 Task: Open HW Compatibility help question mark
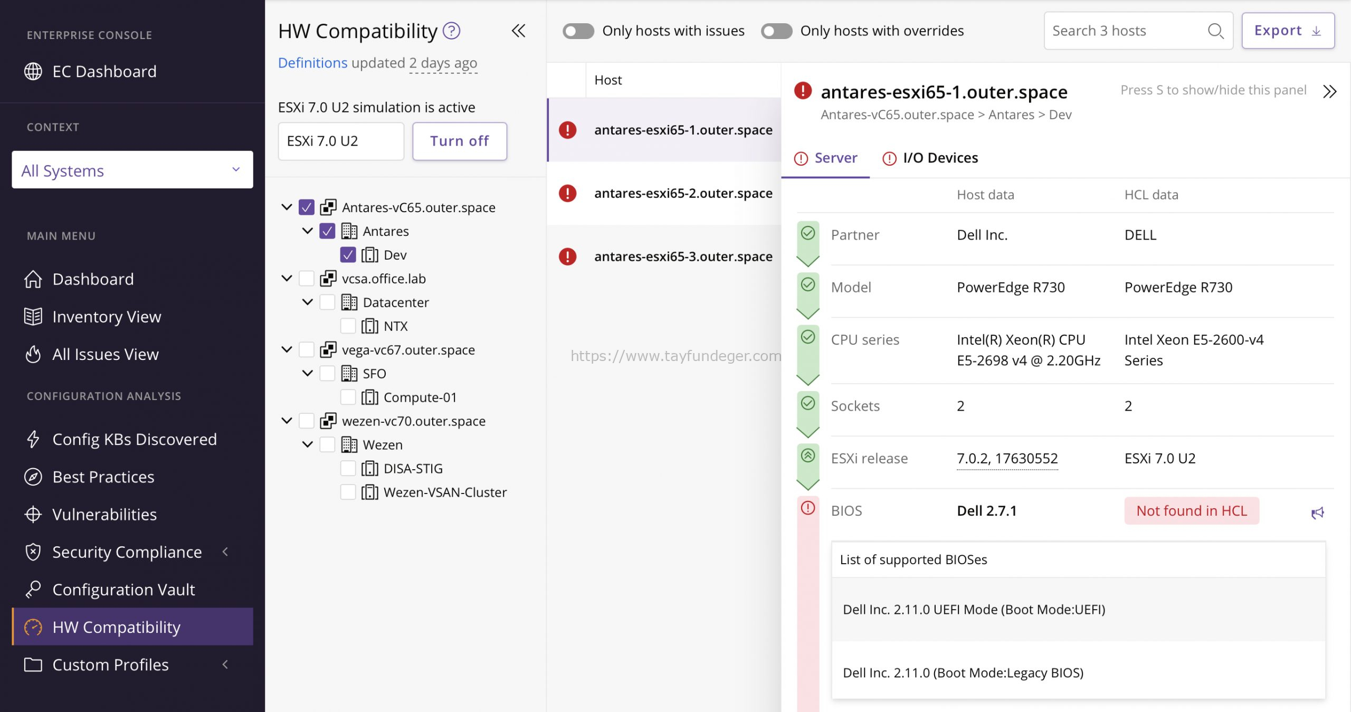(x=451, y=31)
